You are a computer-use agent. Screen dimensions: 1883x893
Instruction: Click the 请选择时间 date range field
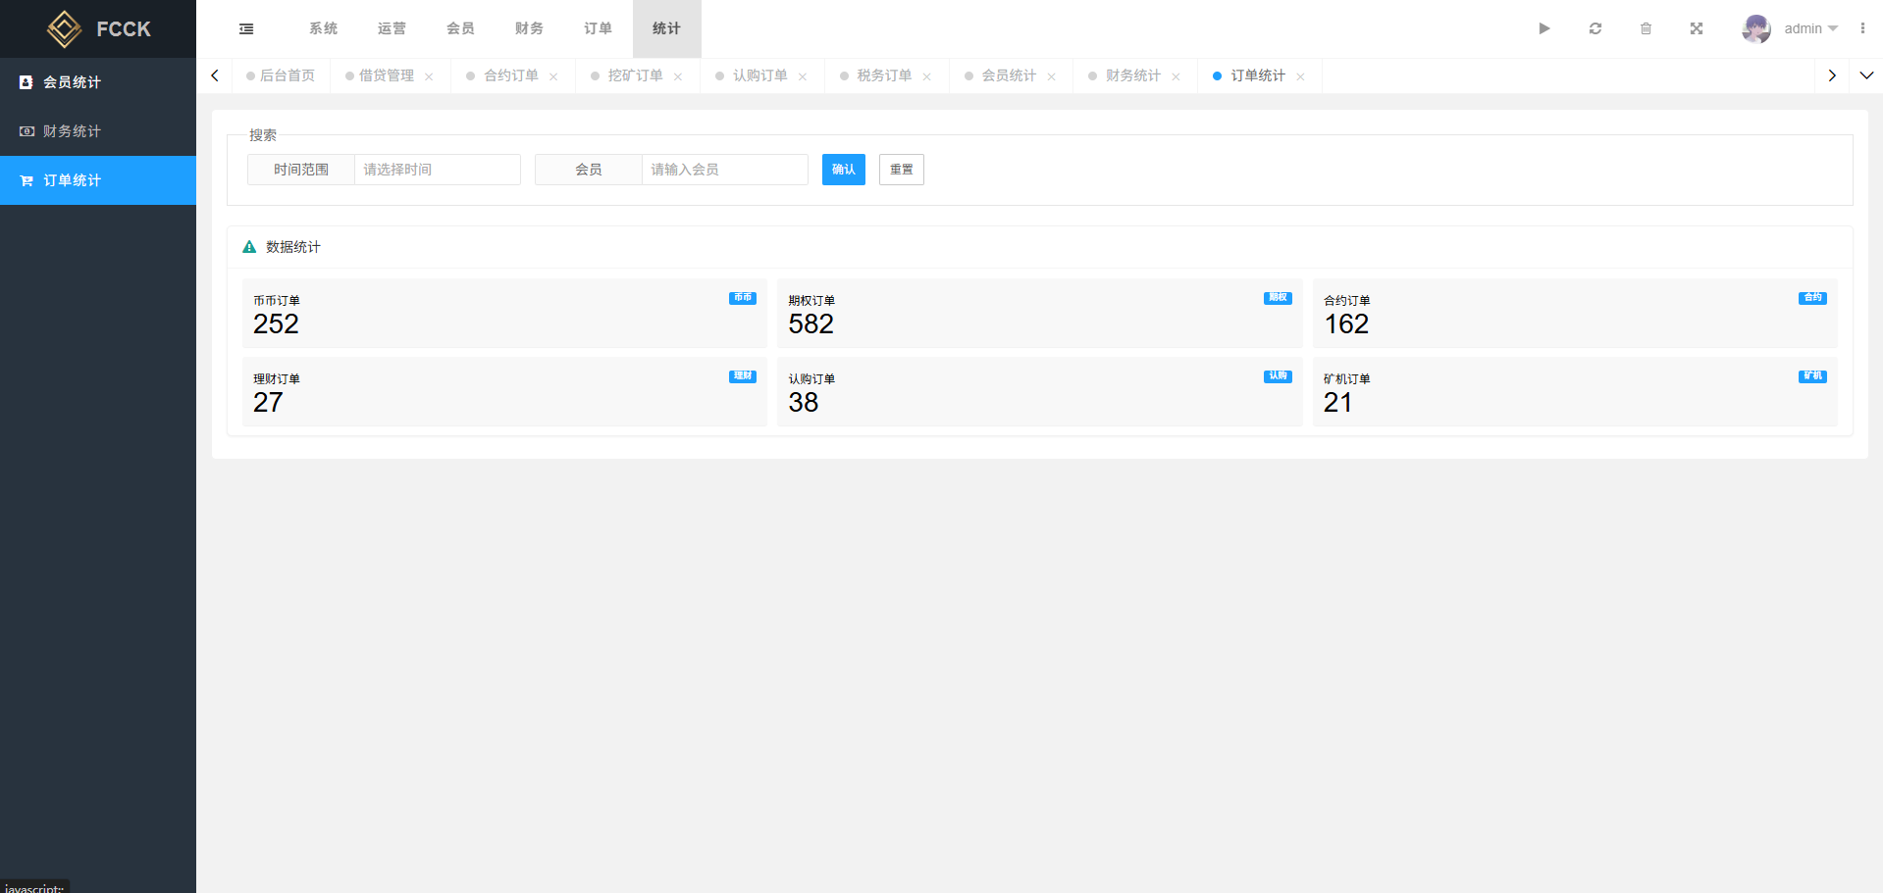click(x=438, y=170)
